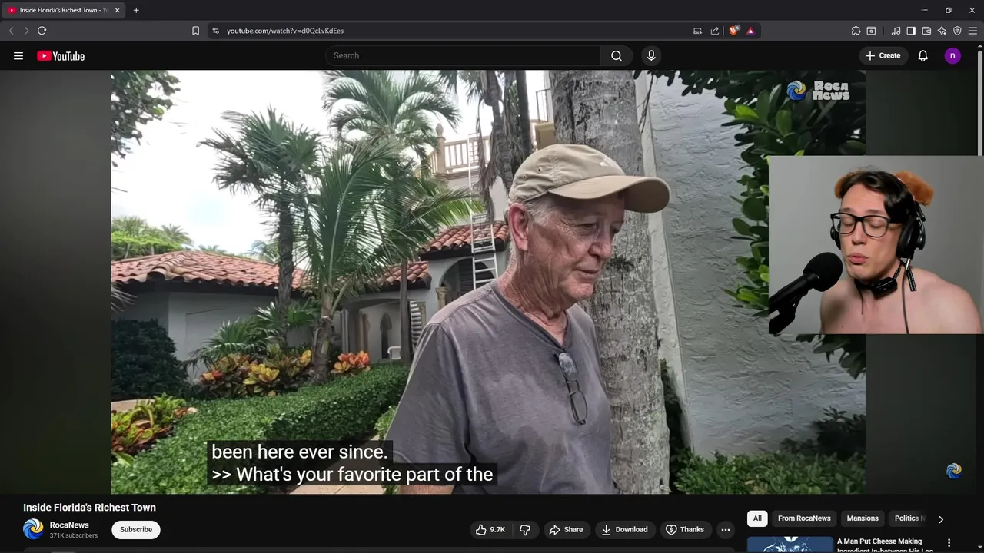Open the notifications bell
This screenshot has width=984, height=553.
coord(923,55)
